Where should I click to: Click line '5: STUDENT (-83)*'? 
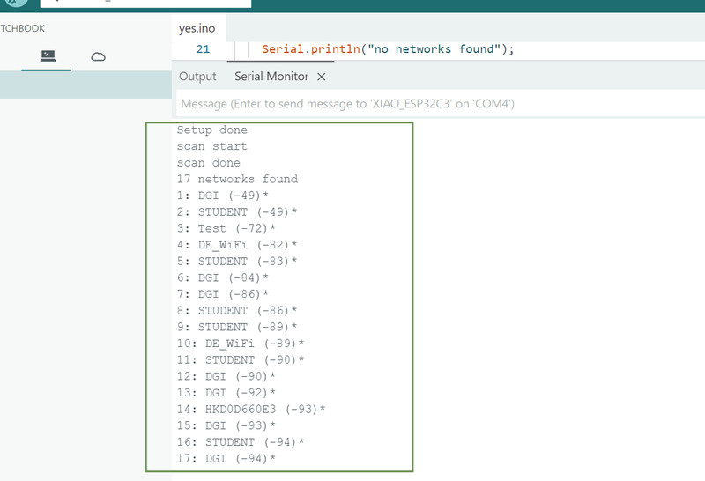click(x=237, y=261)
